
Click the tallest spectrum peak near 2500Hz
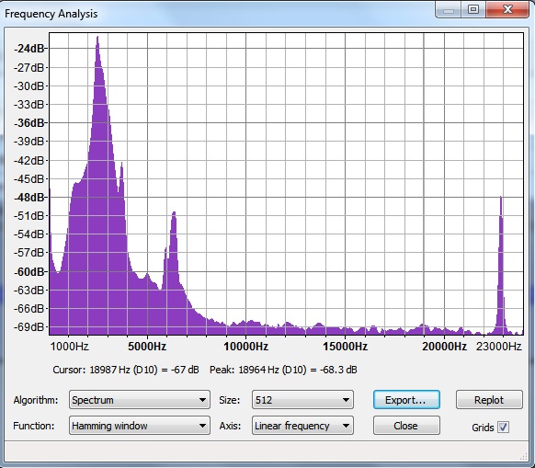97,39
